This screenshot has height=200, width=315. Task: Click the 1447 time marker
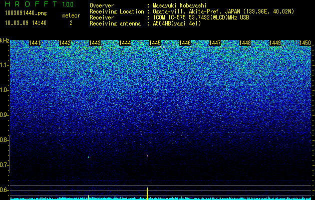pos(215,43)
